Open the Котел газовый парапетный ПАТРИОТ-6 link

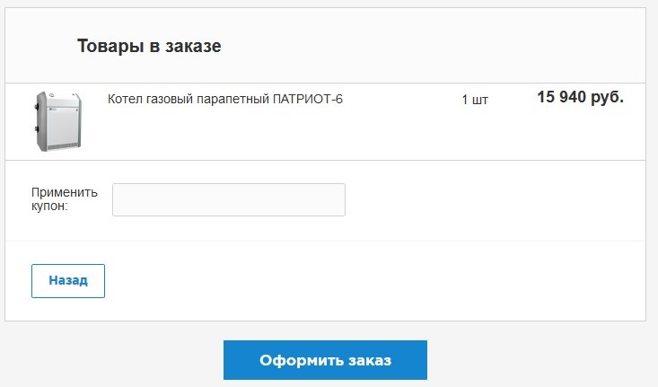pyautogui.click(x=225, y=99)
